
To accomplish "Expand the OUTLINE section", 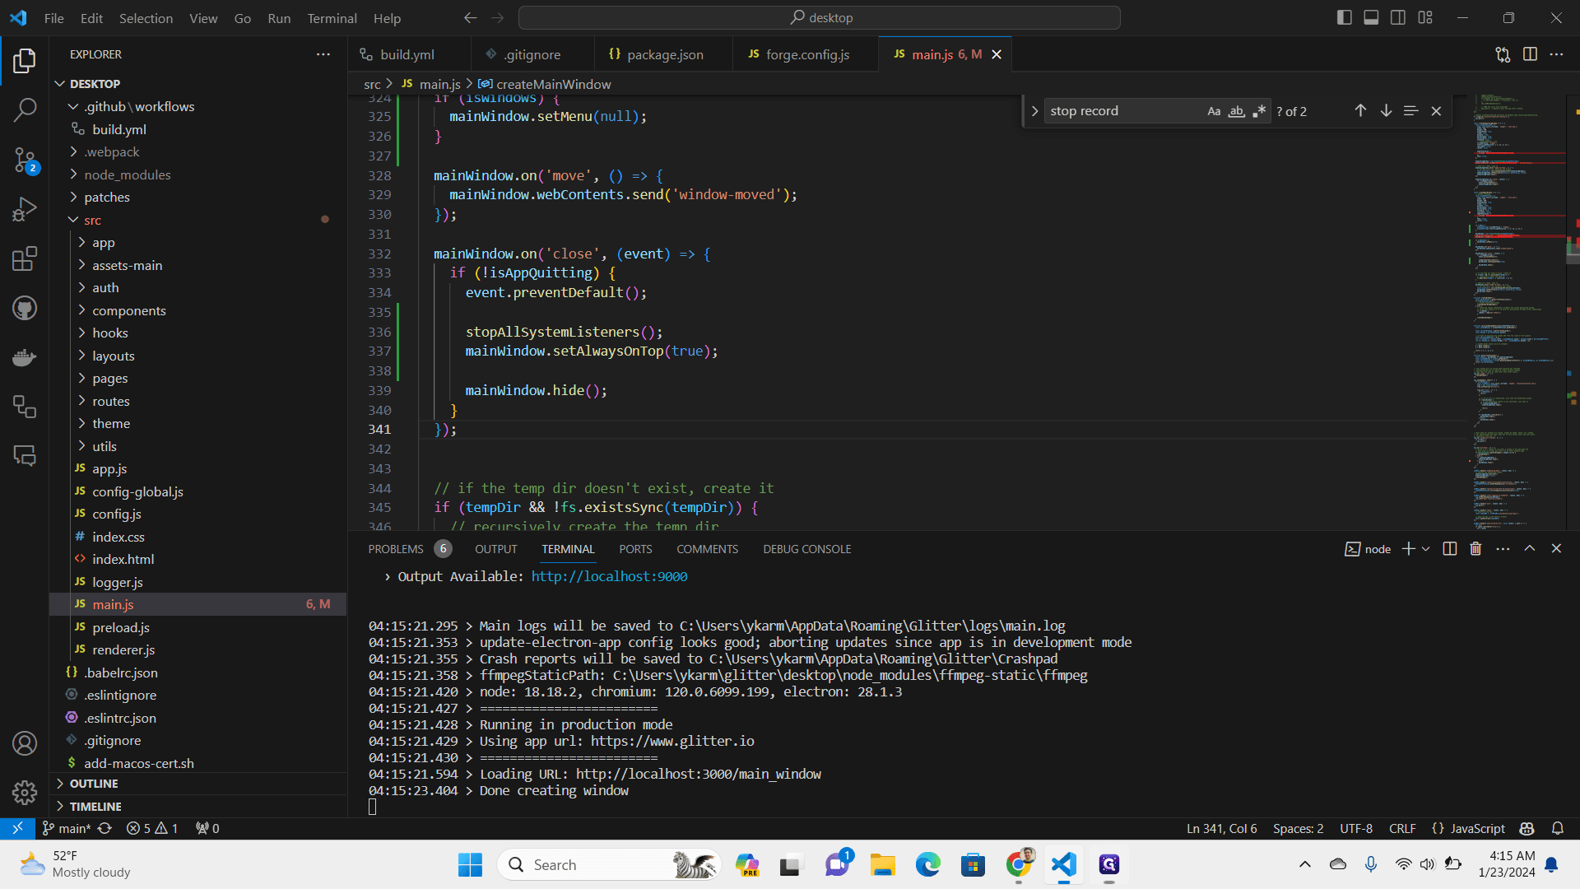I will (94, 784).
